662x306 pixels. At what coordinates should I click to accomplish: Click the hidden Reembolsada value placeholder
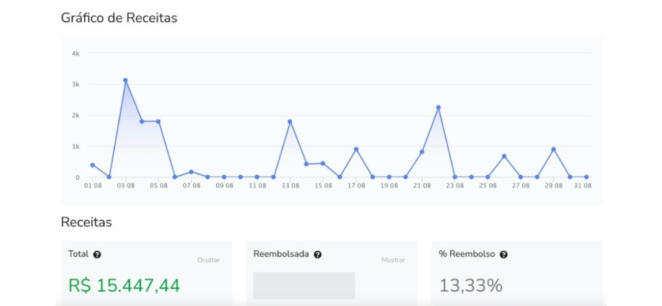[x=304, y=285]
